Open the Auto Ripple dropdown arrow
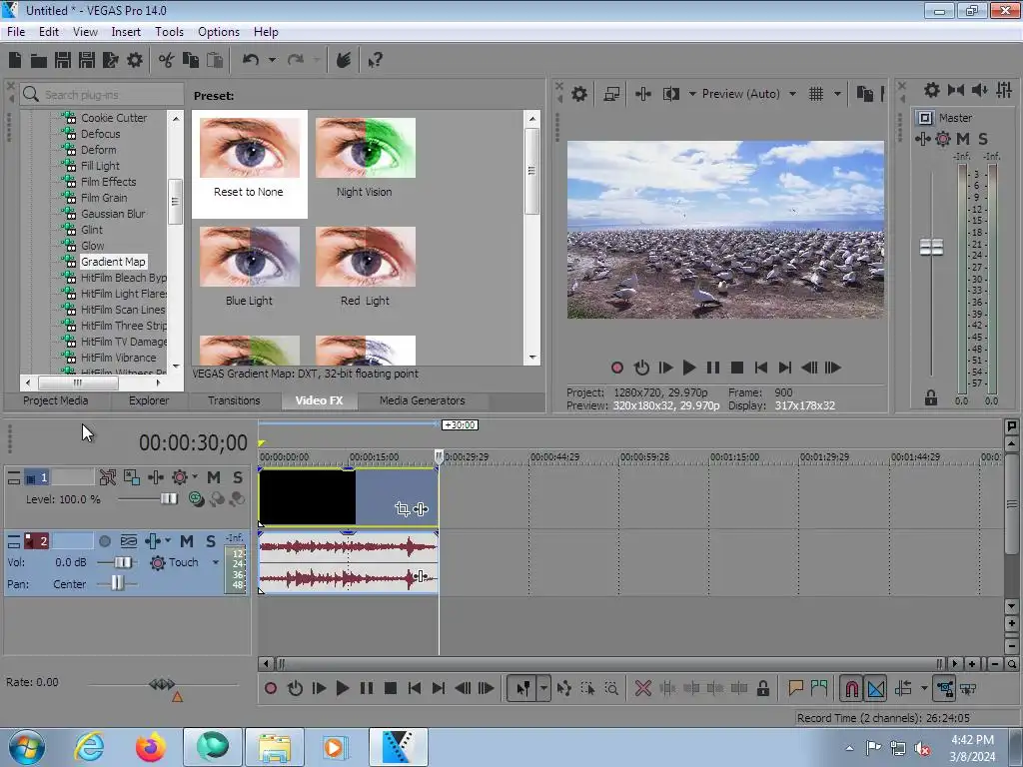Screen dimensions: 1023x767 (x=924, y=688)
